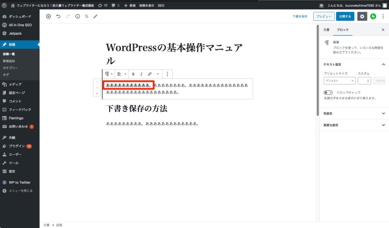Viewport: 389px width, 228px height.
Task: Open block options three-dot menu
Action: 167,74
